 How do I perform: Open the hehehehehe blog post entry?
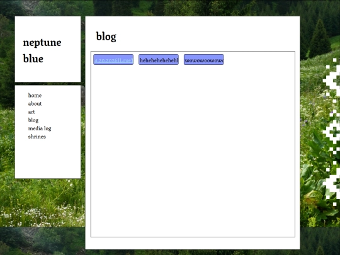[159, 60]
